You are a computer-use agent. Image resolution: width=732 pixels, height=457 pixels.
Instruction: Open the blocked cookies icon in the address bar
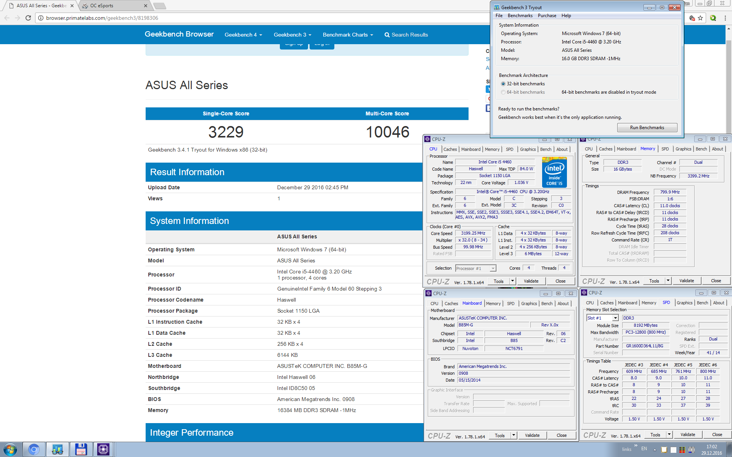pos(692,18)
